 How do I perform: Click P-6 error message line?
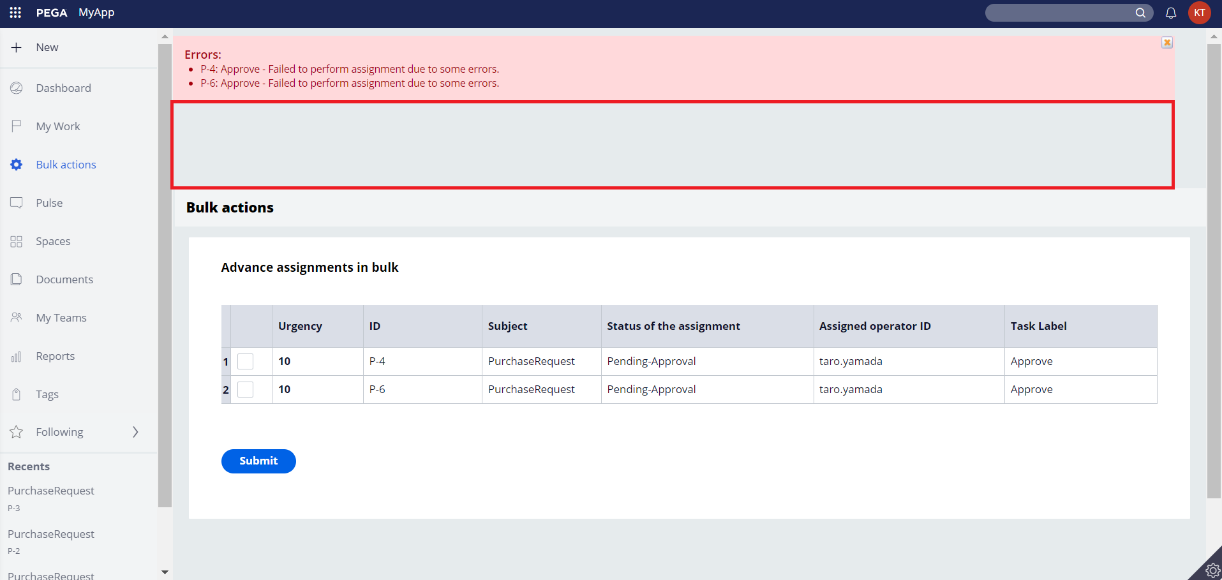[x=350, y=83]
